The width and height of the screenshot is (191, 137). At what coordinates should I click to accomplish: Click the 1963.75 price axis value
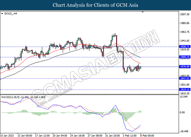(185, 32)
